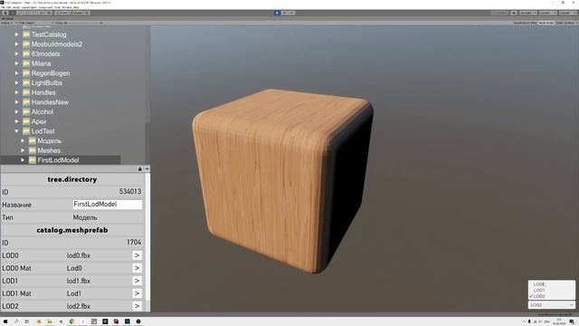The width and height of the screenshot is (579, 326).
Task: Toggle the eye icon above properties panel
Action: coord(147,169)
